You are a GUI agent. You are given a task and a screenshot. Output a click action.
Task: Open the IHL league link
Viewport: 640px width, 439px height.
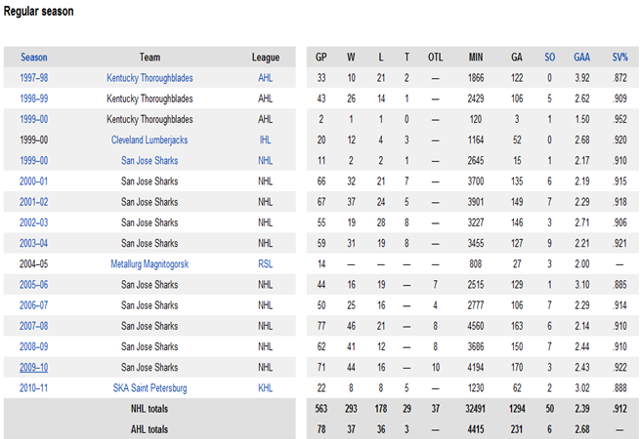click(266, 140)
